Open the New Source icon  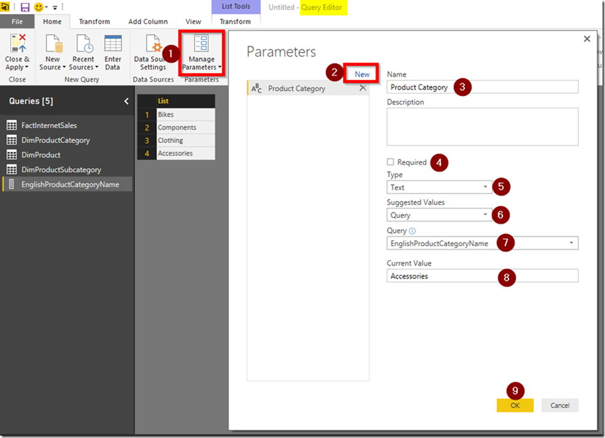point(53,43)
